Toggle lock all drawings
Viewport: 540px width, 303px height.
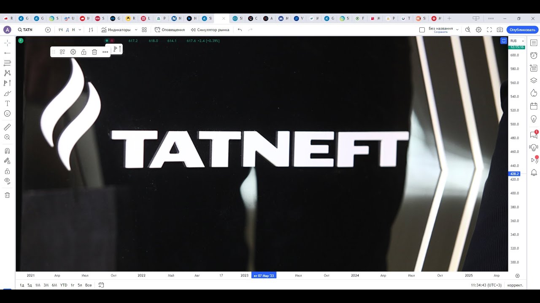tap(7, 171)
